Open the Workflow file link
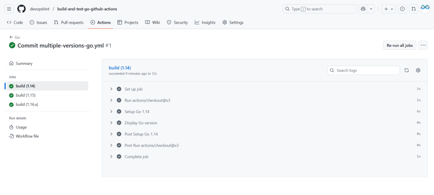Viewport: 434px width, 195px height. [27, 136]
